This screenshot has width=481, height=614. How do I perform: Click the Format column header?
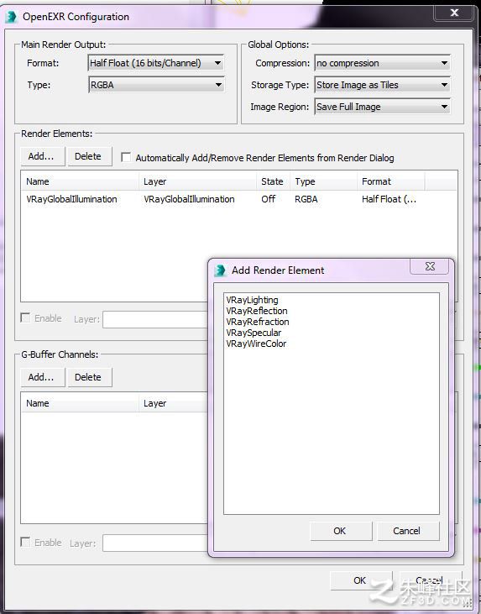point(390,181)
